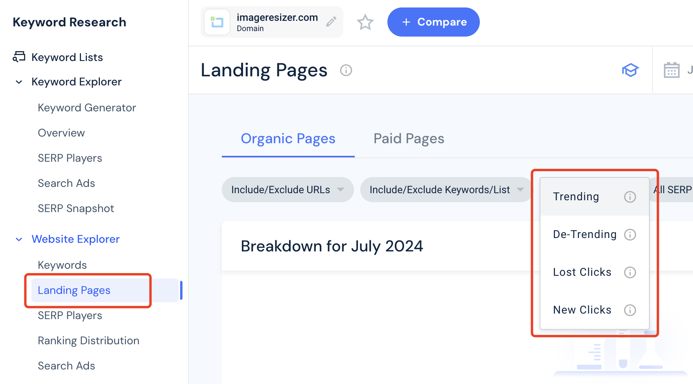Open the graduation cap learning icon
Image resolution: width=693 pixels, height=384 pixels.
pos(630,70)
